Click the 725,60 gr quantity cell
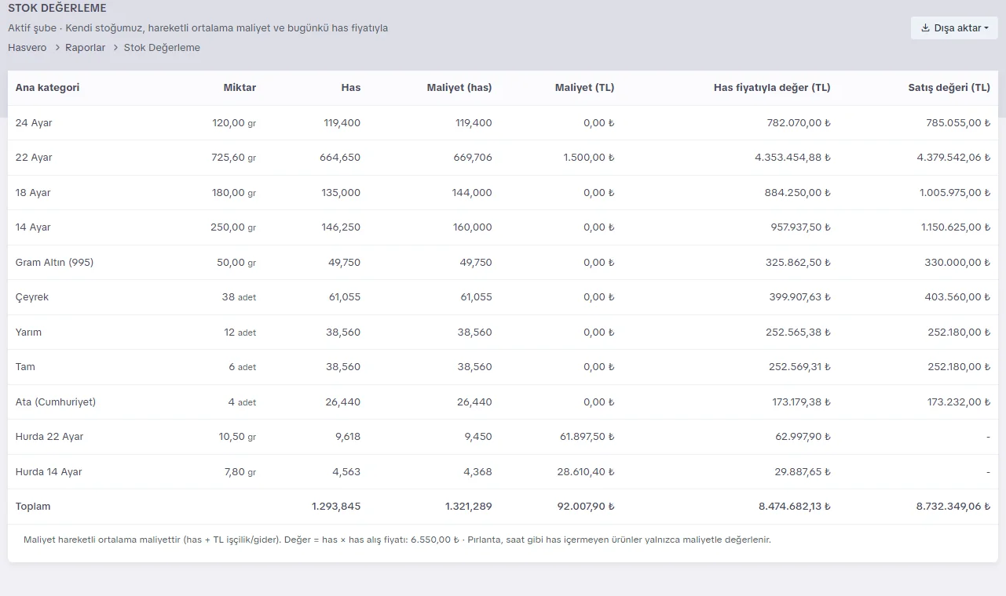 pyautogui.click(x=234, y=158)
